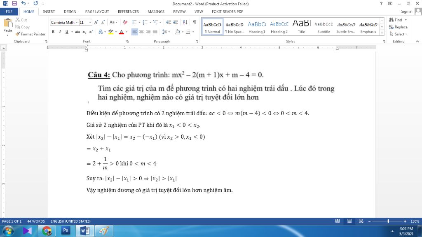Viewport: 422px width, 237px height.
Task: Click the zoom slider handle in status bar
Action: pos(388,221)
